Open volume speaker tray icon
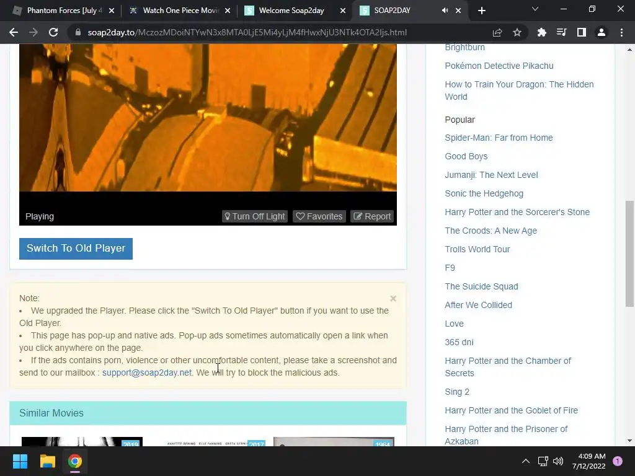Viewport: 635px width, 476px height. coord(558,461)
